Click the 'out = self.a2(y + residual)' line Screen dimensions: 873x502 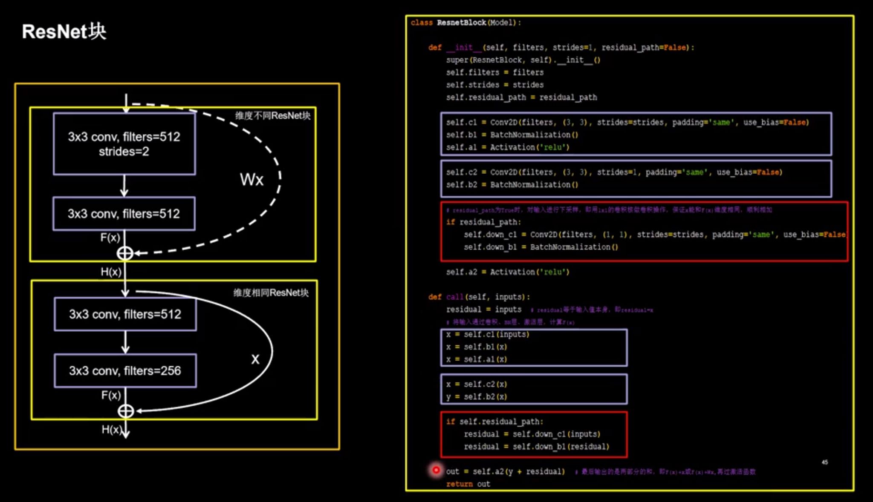coord(505,472)
